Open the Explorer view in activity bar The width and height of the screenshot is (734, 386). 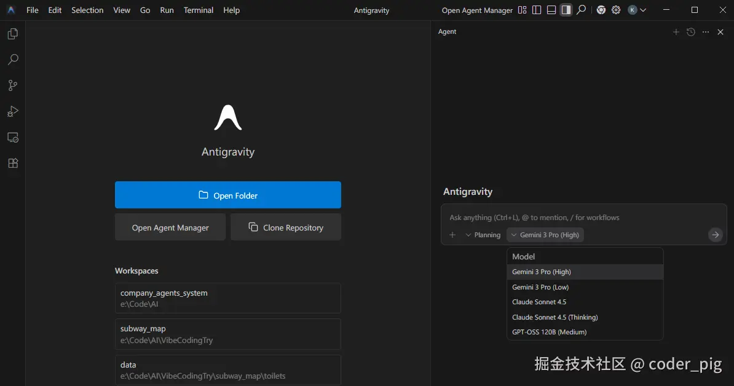coord(12,34)
